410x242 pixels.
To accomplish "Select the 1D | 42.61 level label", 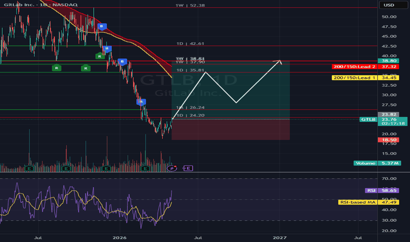I will [x=190, y=44].
